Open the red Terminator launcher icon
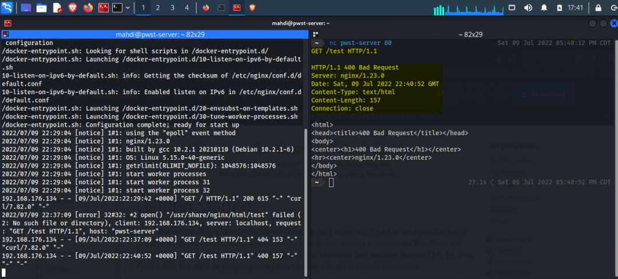This screenshot has width=618, height=279. coord(104,7)
